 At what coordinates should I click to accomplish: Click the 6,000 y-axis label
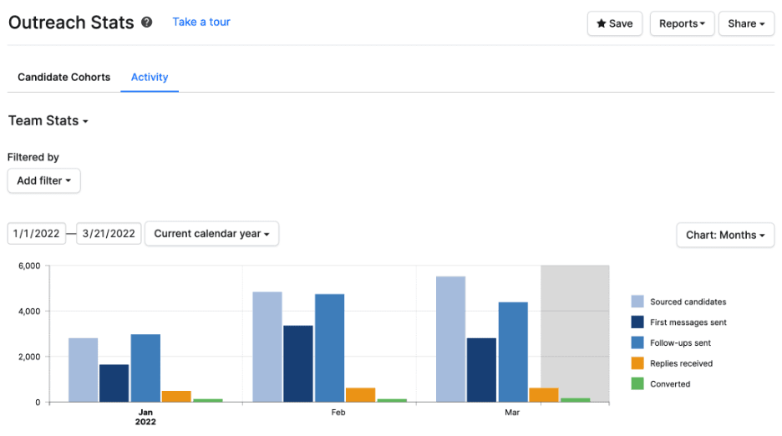[x=29, y=266]
